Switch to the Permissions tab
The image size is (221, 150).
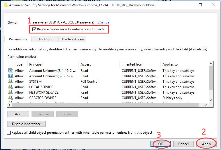click(18, 39)
